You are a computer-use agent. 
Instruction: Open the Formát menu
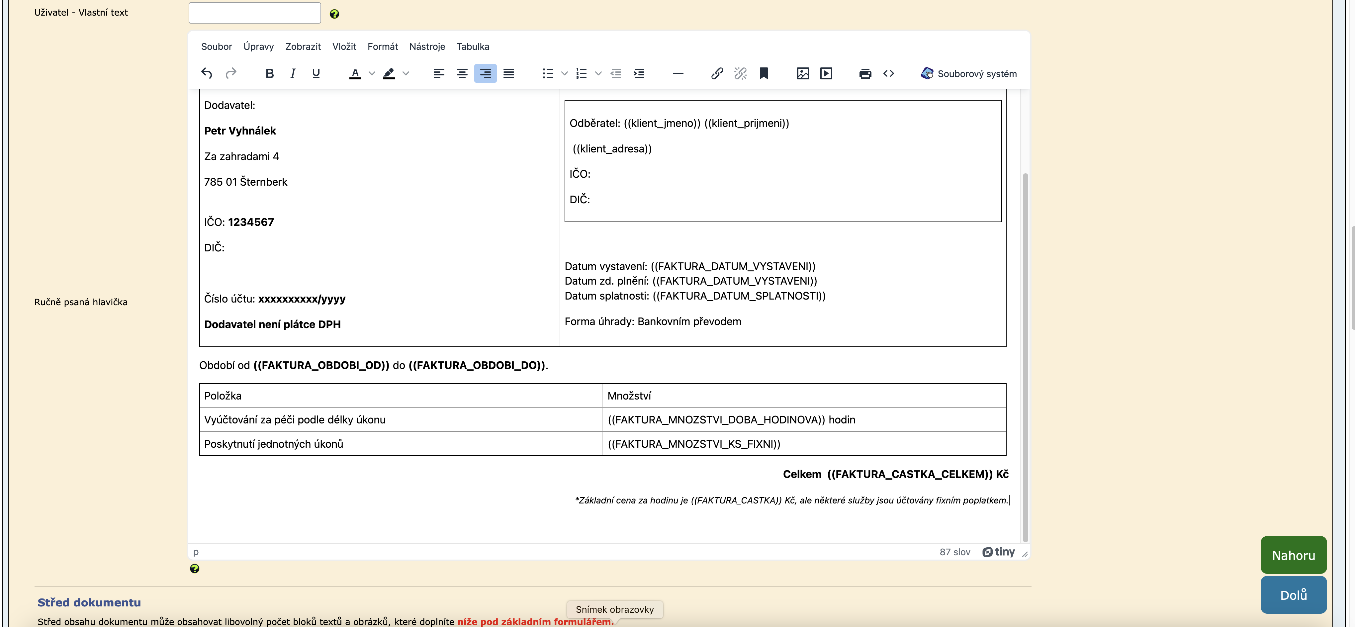click(x=382, y=47)
